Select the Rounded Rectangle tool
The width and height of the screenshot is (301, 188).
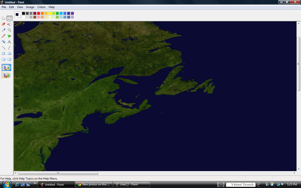9,60
